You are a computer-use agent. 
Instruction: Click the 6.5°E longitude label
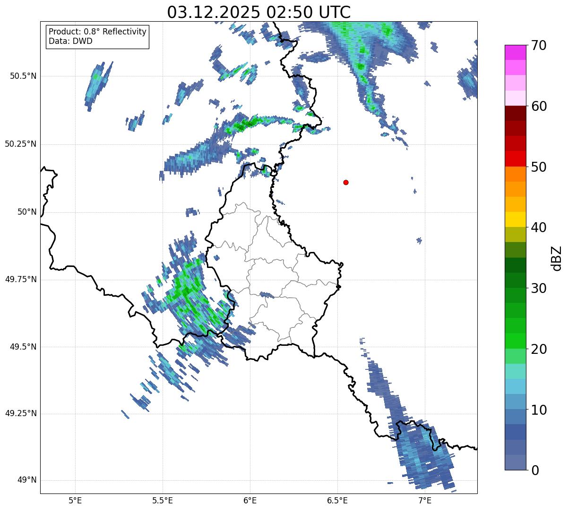[x=337, y=500]
